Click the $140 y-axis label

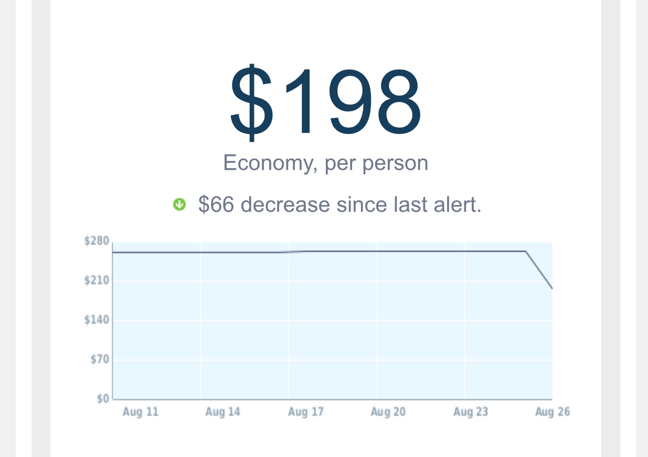[97, 320]
